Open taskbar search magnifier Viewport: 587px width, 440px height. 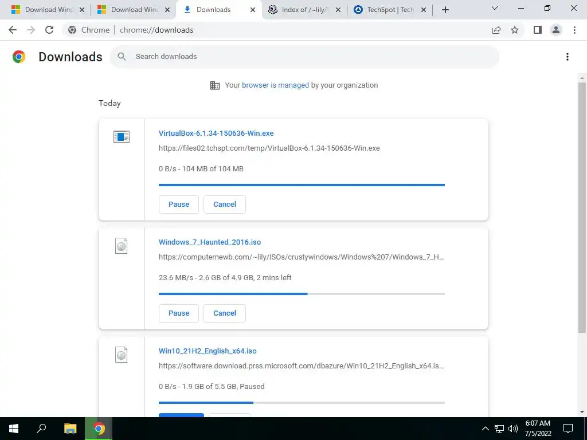pos(41,429)
